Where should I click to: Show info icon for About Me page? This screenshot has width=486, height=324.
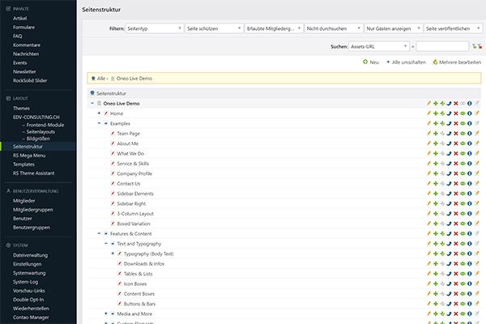pos(471,143)
